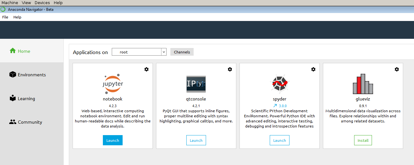Click the Home house icon

tap(13, 51)
